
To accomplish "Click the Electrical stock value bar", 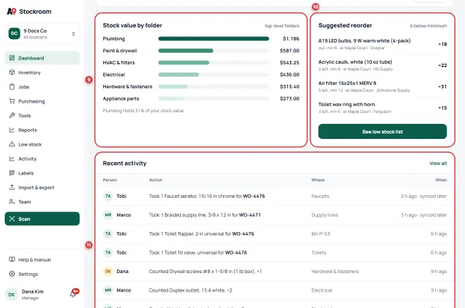I will pyautogui.click(x=213, y=75).
